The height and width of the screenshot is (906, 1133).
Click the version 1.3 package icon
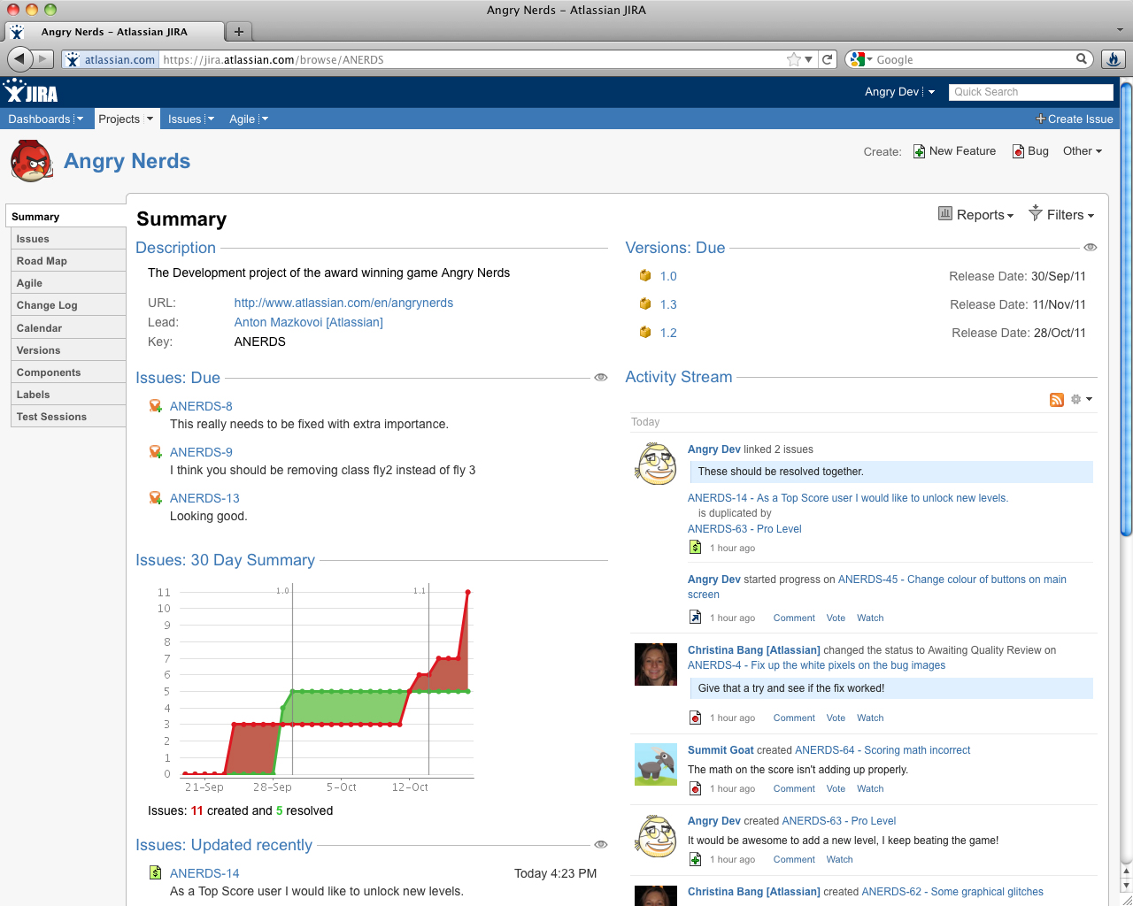[x=645, y=304]
